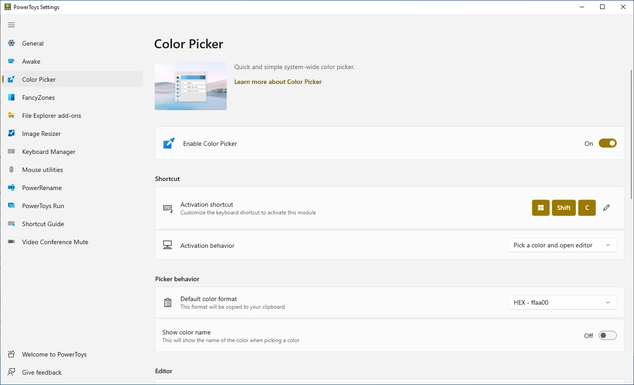
Task: Go to the Awake page
Action: [x=73, y=61]
